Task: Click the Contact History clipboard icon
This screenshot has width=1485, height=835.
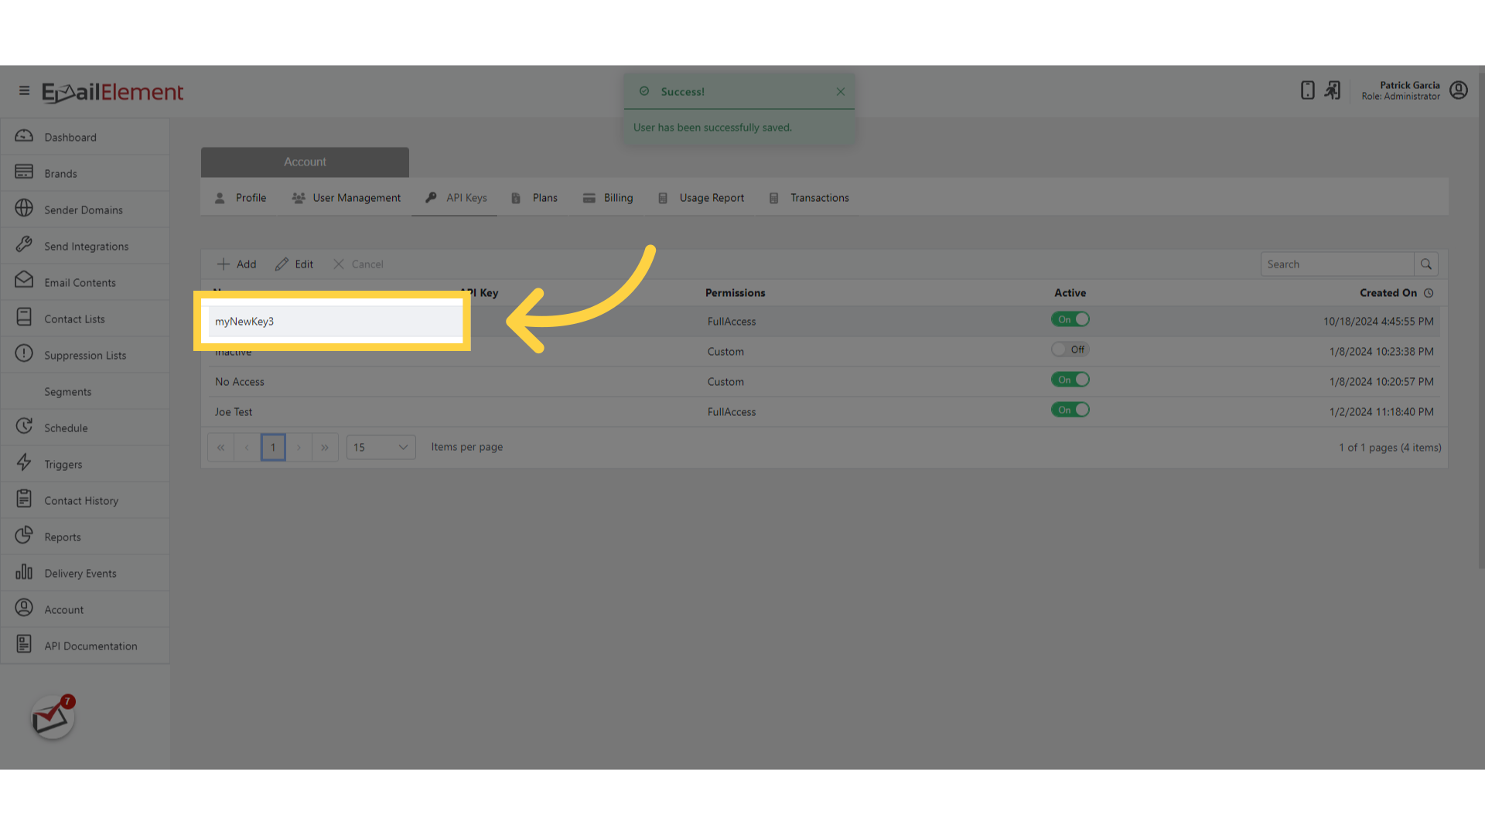Action: tap(24, 499)
